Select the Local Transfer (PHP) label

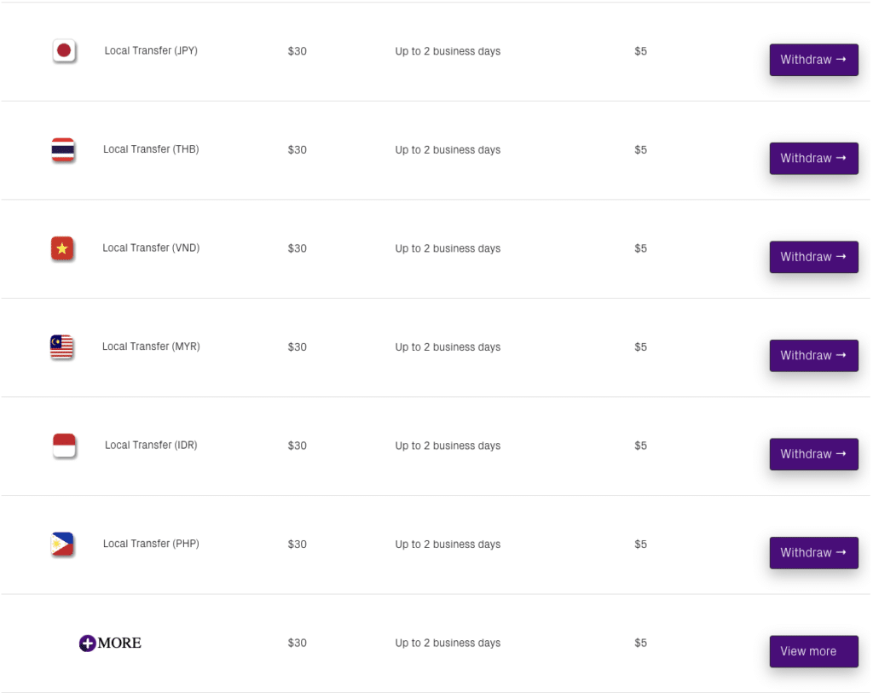(x=151, y=544)
